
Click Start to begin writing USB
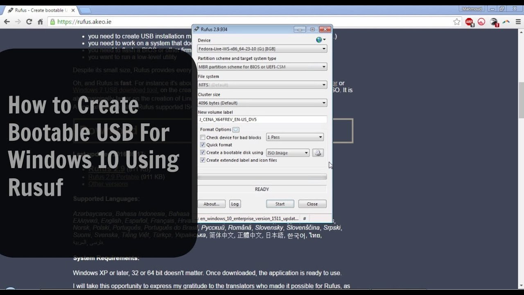pyautogui.click(x=280, y=204)
